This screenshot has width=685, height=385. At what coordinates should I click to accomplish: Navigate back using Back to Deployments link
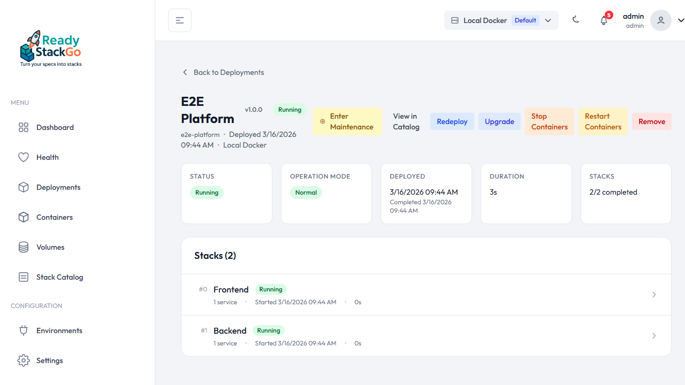tap(223, 72)
